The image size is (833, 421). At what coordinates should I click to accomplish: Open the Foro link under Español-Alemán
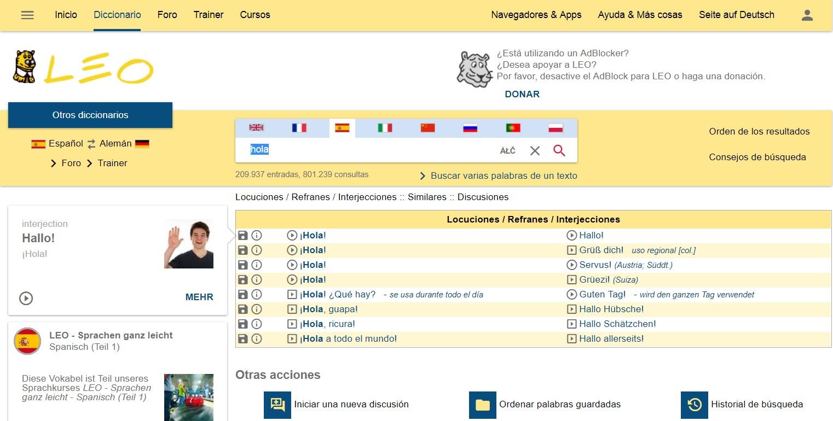click(71, 163)
